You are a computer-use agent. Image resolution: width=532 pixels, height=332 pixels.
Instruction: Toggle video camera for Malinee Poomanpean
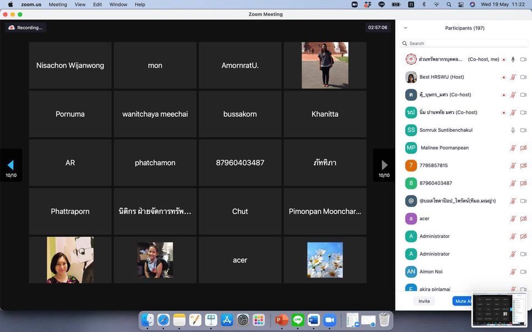[523, 148]
